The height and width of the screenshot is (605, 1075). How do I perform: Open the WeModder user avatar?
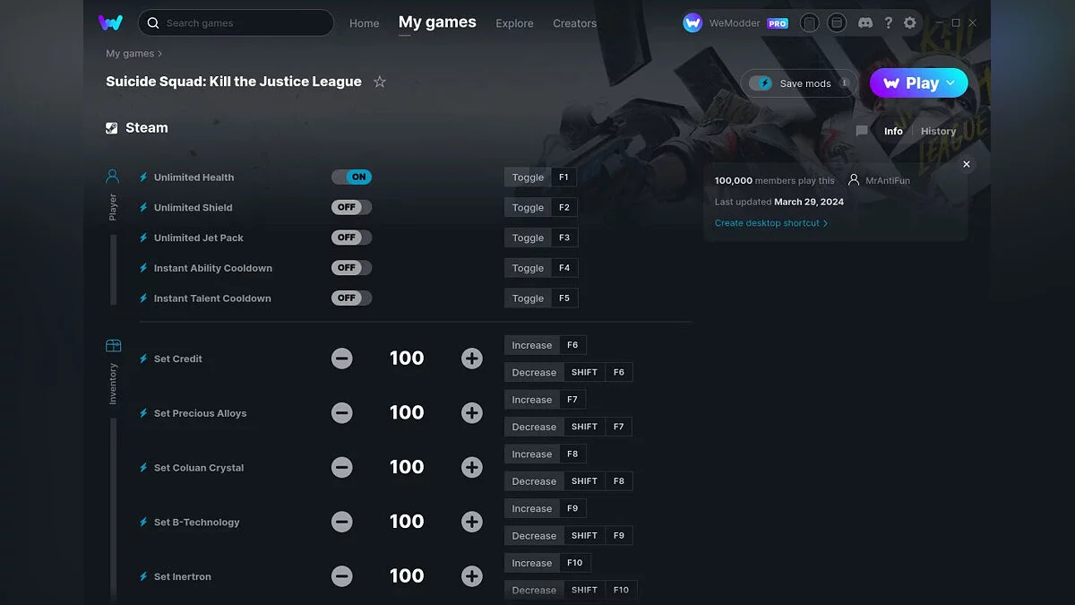[x=692, y=22]
